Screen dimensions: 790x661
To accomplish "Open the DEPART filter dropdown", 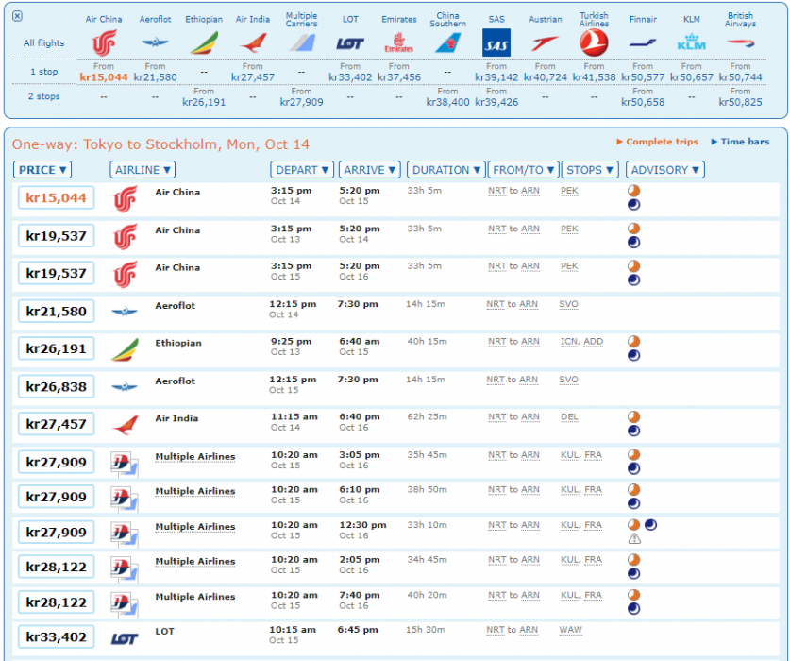I will (x=302, y=170).
